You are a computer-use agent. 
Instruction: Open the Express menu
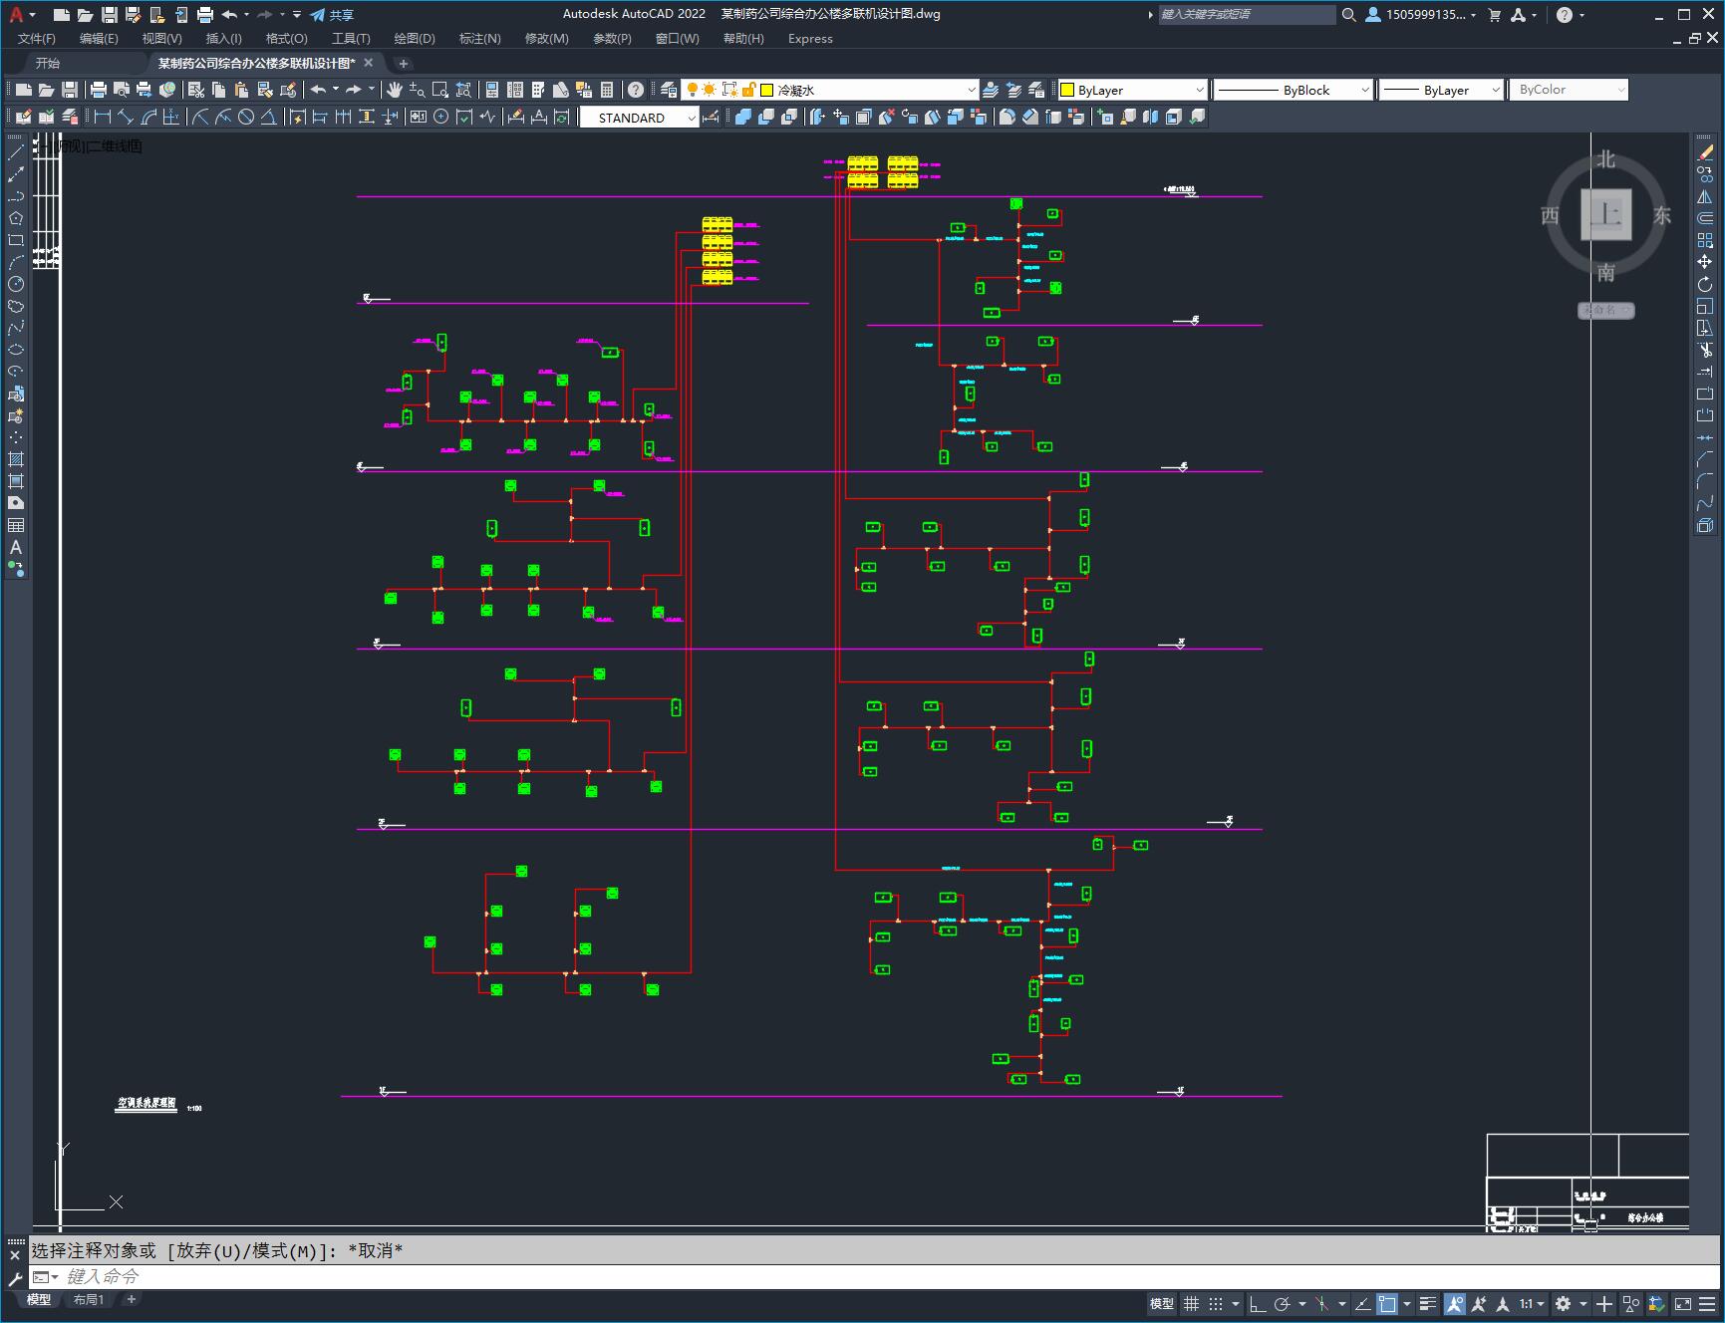[x=810, y=38]
